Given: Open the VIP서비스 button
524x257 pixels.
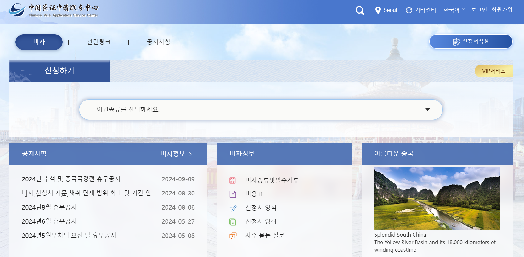Looking at the screenshot, I should (493, 71).
